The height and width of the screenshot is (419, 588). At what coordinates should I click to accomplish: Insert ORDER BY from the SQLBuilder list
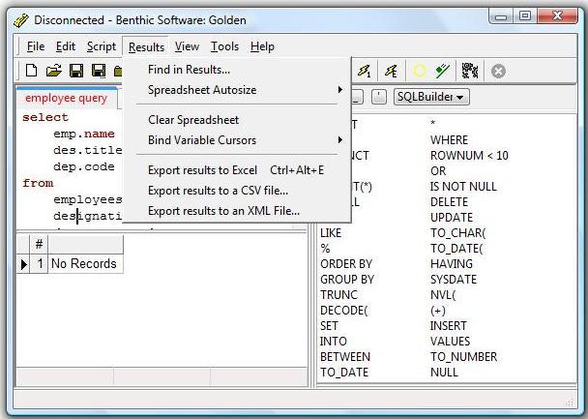(x=346, y=263)
